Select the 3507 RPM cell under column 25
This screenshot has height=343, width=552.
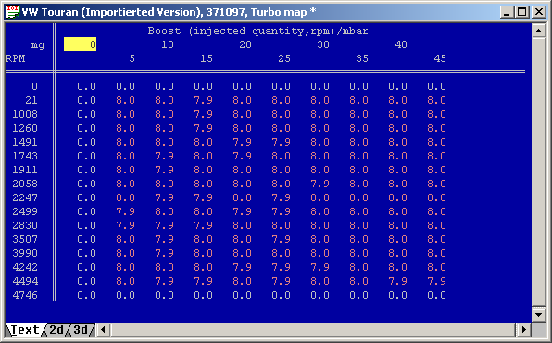tap(281, 240)
